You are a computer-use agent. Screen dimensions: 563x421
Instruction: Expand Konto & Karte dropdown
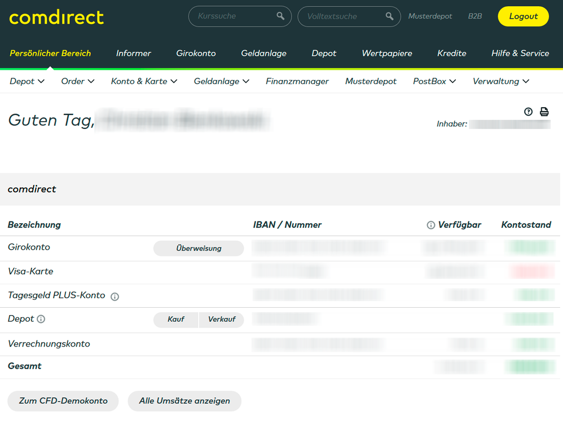(x=144, y=81)
